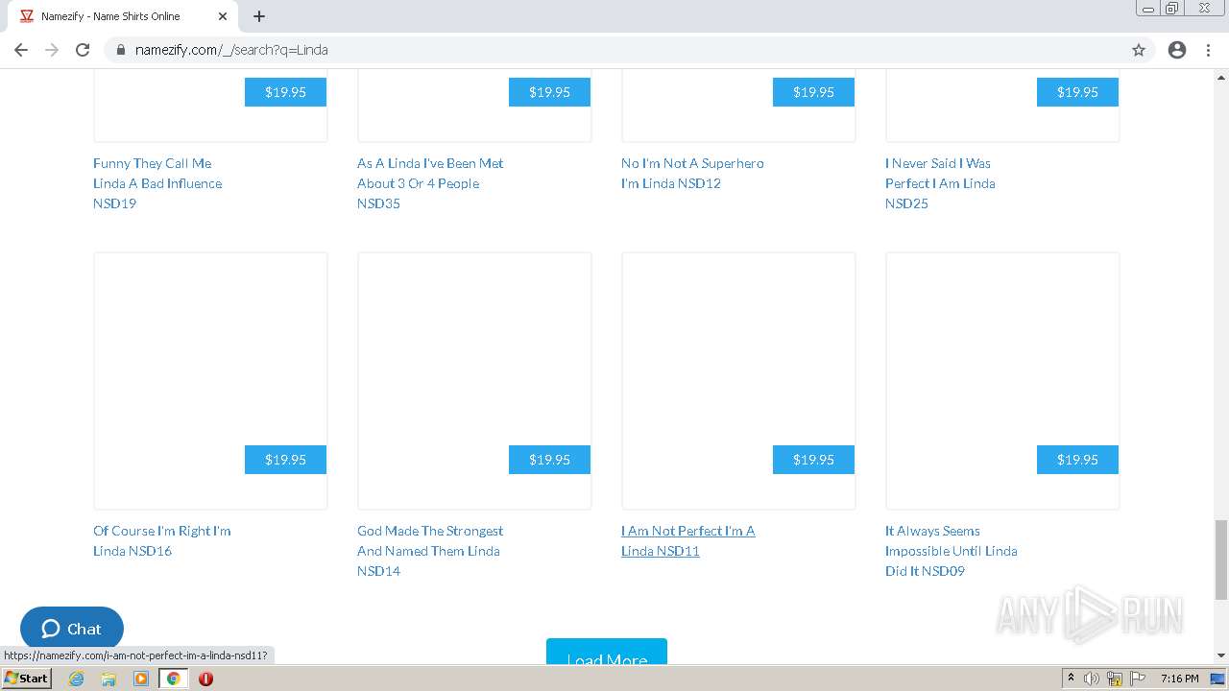Go forward in browser history
This screenshot has height=691, width=1229.
click(x=52, y=50)
